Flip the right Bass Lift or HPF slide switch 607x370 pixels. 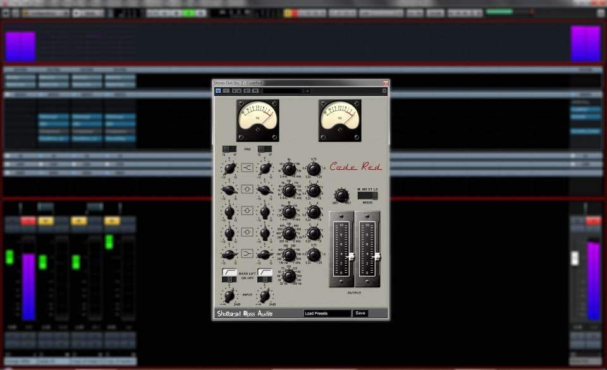point(265,279)
